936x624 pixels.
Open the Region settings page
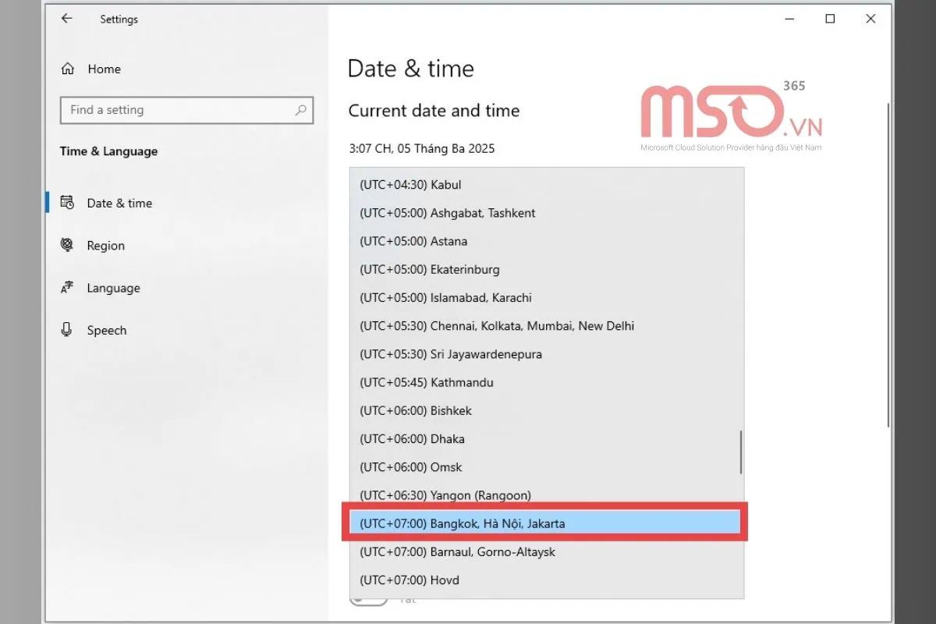click(x=106, y=245)
